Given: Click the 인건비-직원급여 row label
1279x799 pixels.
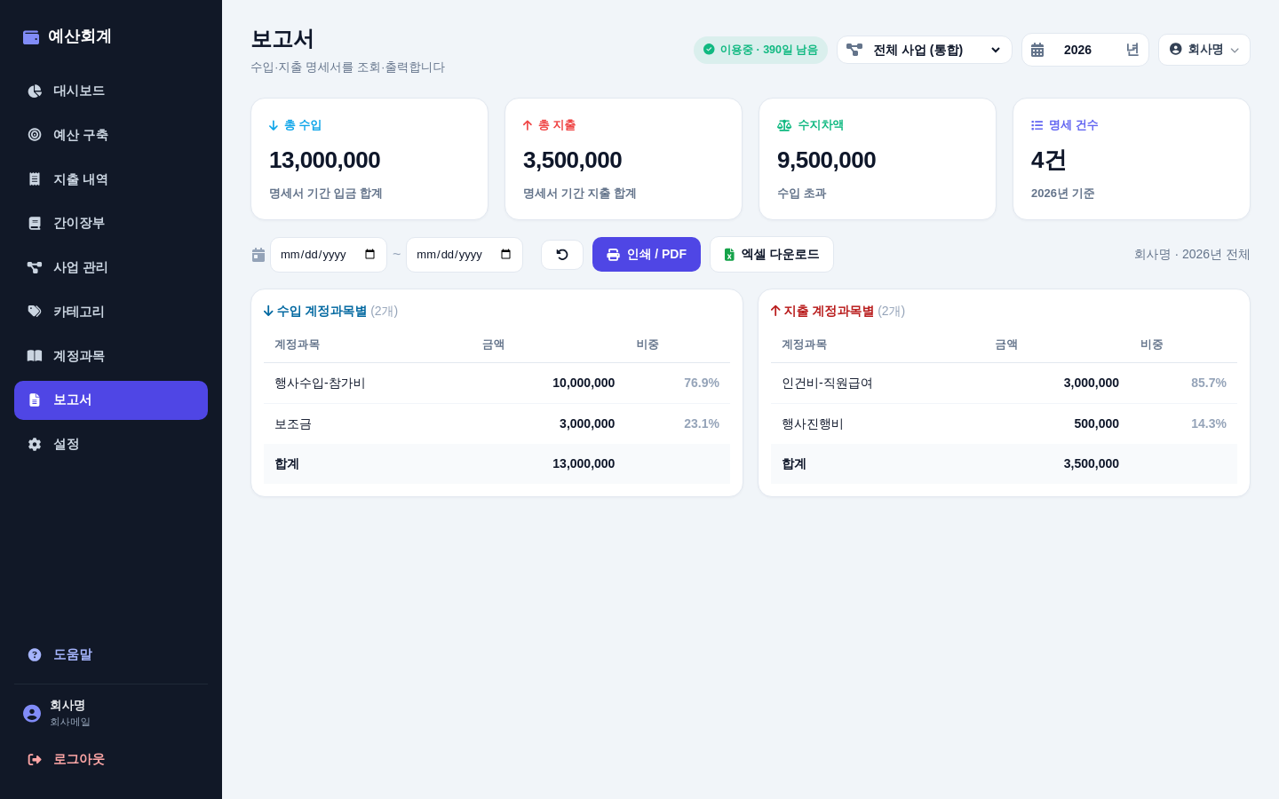Looking at the screenshot, I should (x=827, y=384).
